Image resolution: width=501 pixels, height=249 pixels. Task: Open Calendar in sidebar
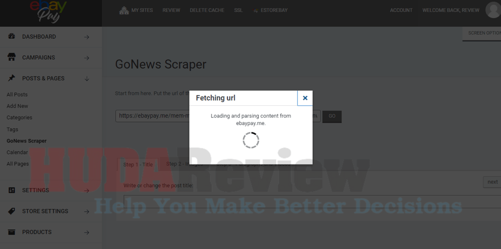coord(17,152)
